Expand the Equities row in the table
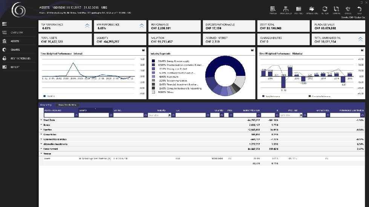This screenshot has width=369, height=207. (x=41, y=129)
